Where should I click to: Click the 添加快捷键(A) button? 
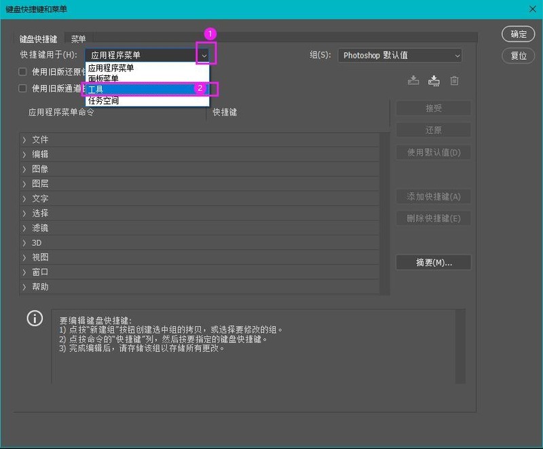pyautogui.click(x=433, y=196)
